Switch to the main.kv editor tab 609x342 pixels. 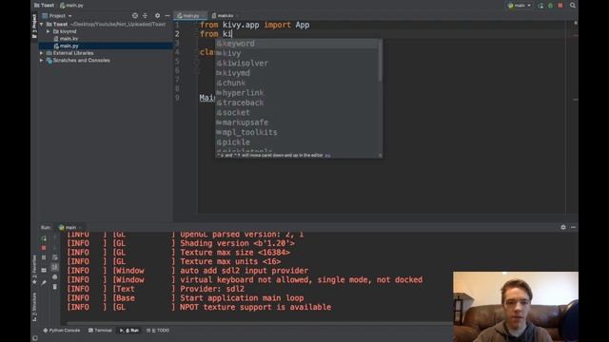225,16
